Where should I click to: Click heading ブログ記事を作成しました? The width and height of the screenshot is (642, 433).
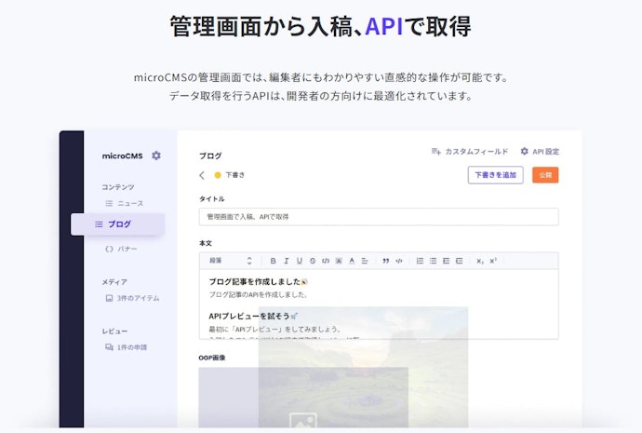(x=258, y=282)
